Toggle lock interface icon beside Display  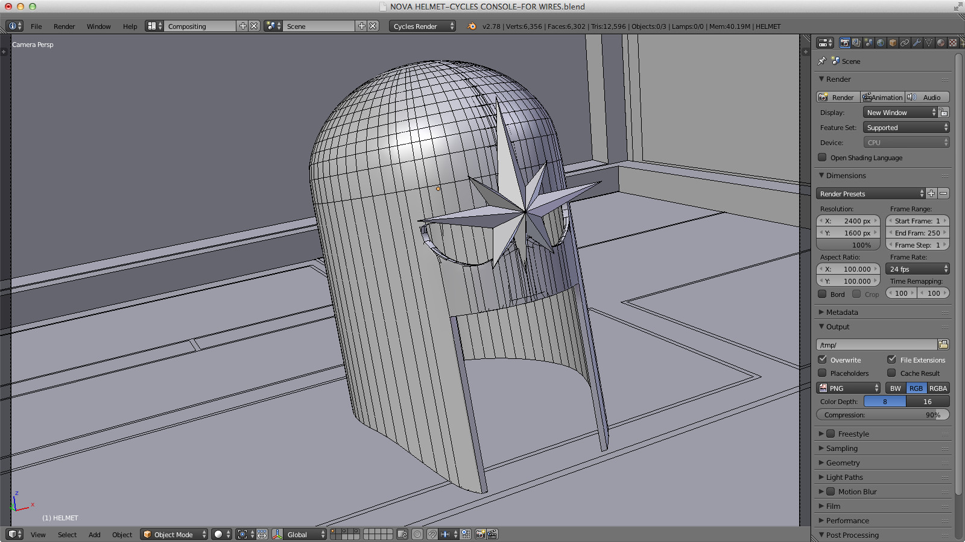click(944, 113)
